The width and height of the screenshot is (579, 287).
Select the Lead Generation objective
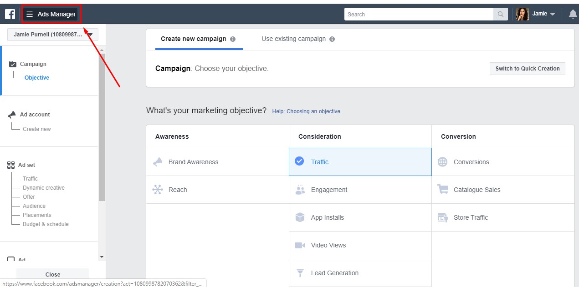pyautogui.click(x=334, y=273)
